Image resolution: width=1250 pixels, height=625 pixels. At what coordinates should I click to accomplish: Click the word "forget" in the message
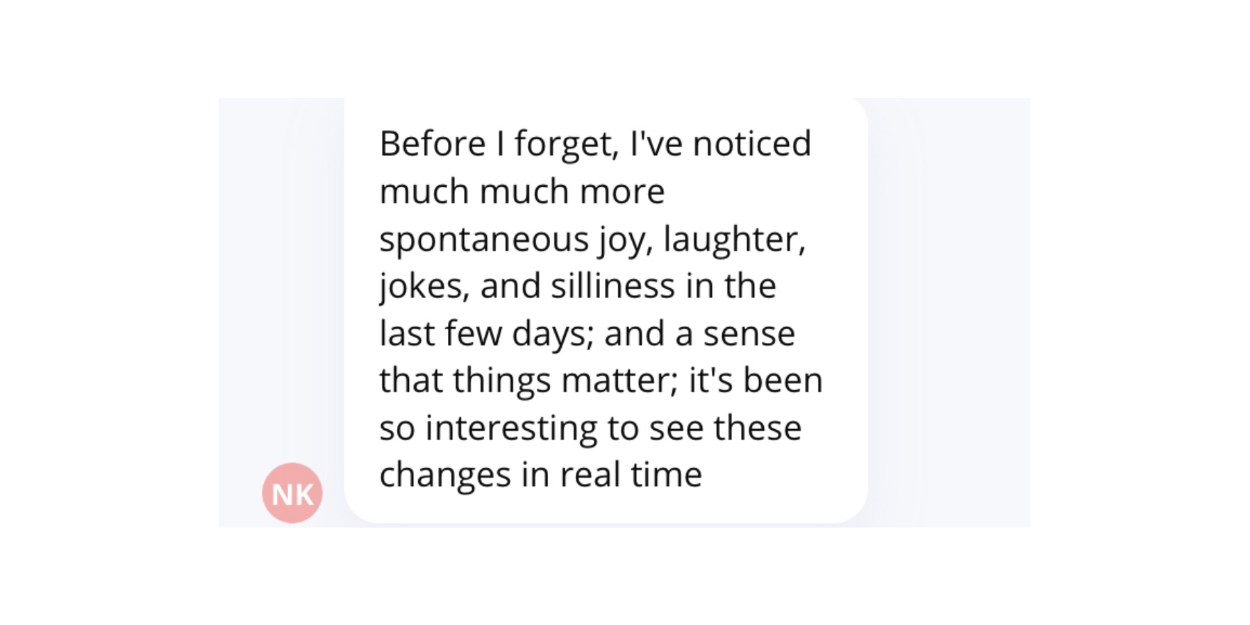tap(565, 145)
